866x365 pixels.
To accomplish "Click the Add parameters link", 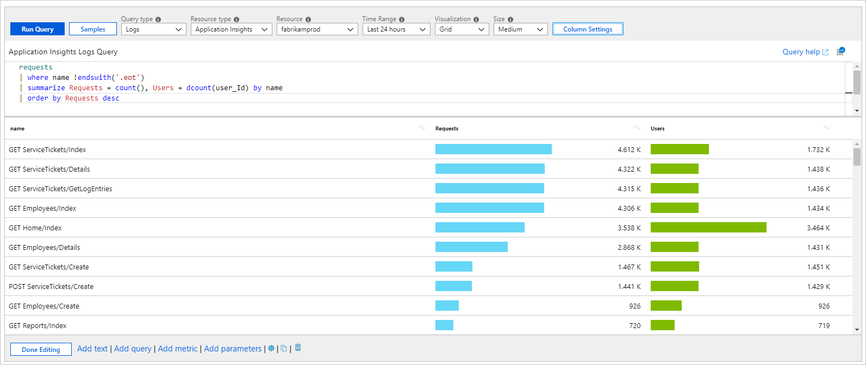I will pyautogui.click(x=233, y=349).
